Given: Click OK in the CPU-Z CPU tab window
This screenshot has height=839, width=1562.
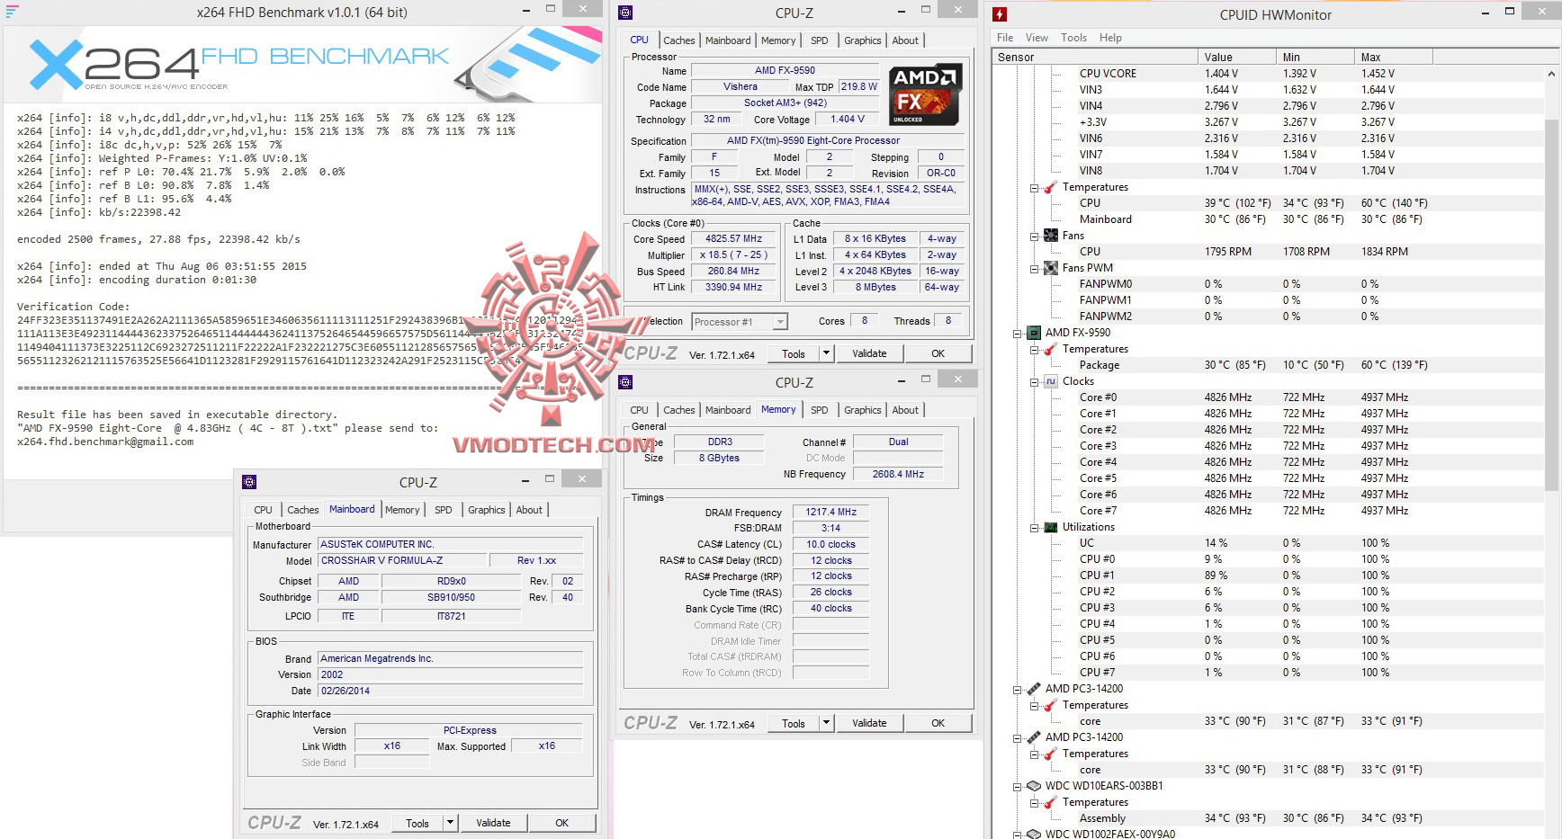Looking at the screenshot, I should coord(938,353).
